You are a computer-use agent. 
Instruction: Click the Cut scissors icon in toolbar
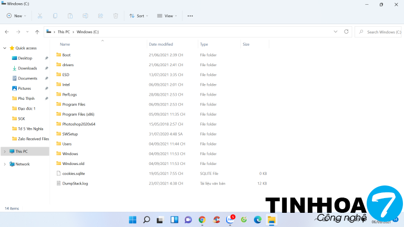[x=41, y=16]
